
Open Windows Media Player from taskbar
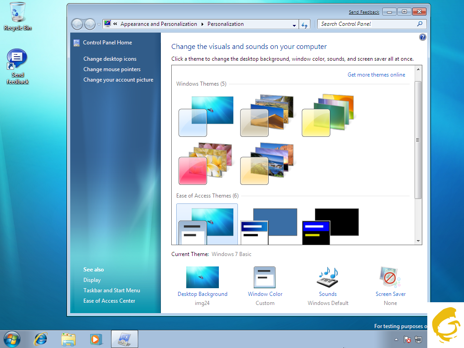(96, 338)
